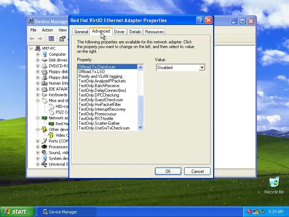Expand the Computer node
The image size is (289, 217).
[x=38, y=55]
